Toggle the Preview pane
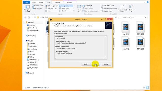Viewport: 162px width, 91px height. 37,6
